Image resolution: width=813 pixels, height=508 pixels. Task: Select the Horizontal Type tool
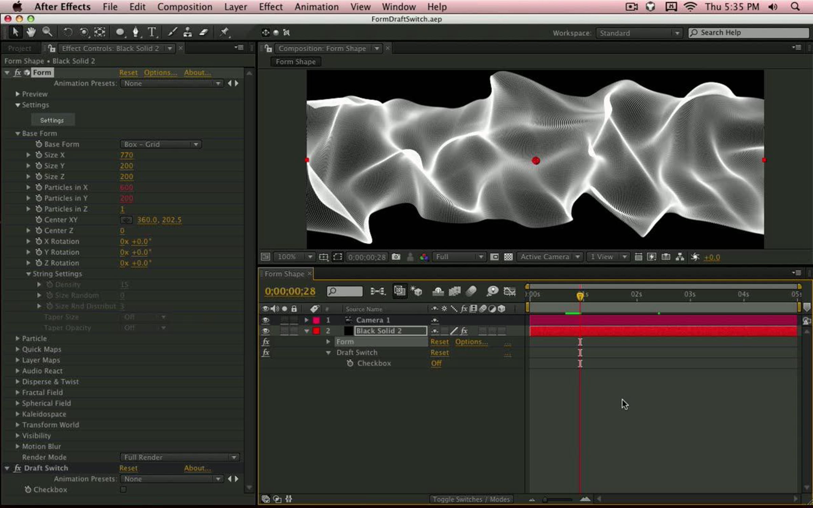click(x=152, y=32)
